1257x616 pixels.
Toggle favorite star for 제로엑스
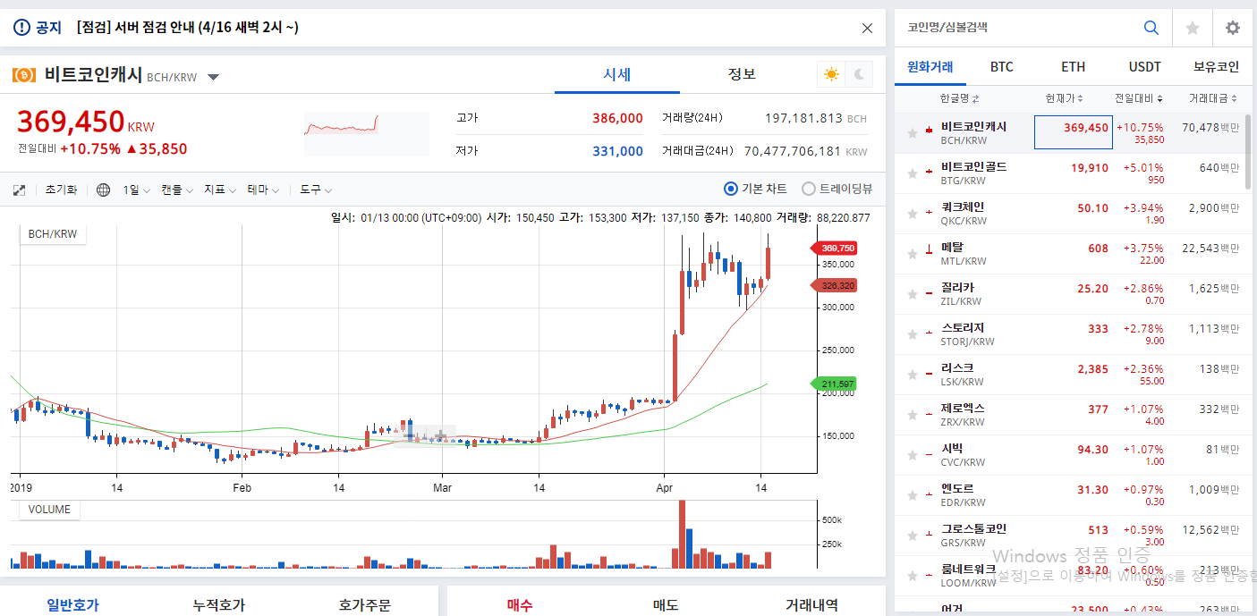pyautogui.click(x=913, y=415)
